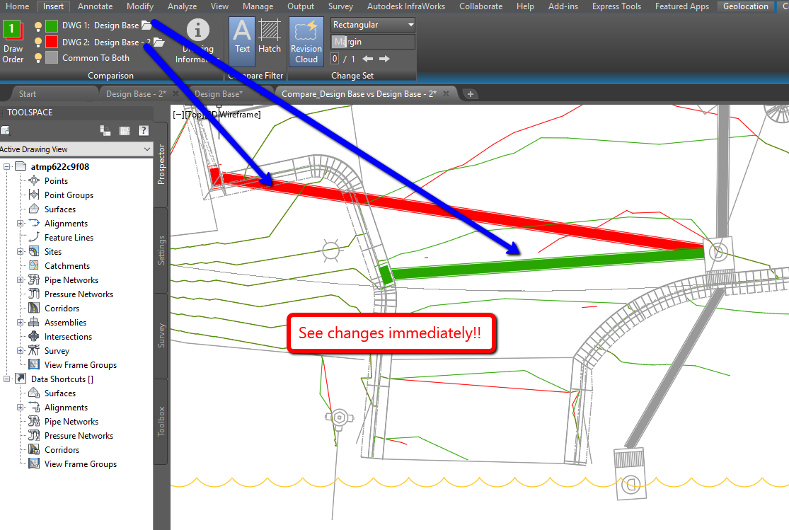Select the Point Groups icon
Image resolution: width=789 pixels, height=530 pixels.
coord(34,195)
